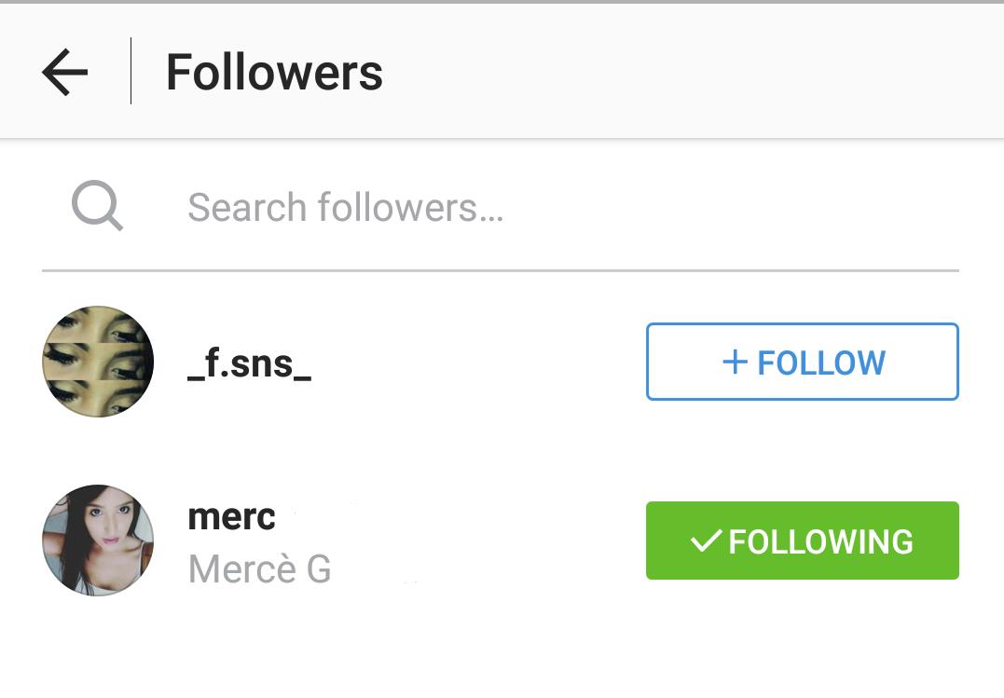Select the Mercè G display name
Screen dimensions: 1004x698
point(259,568)
